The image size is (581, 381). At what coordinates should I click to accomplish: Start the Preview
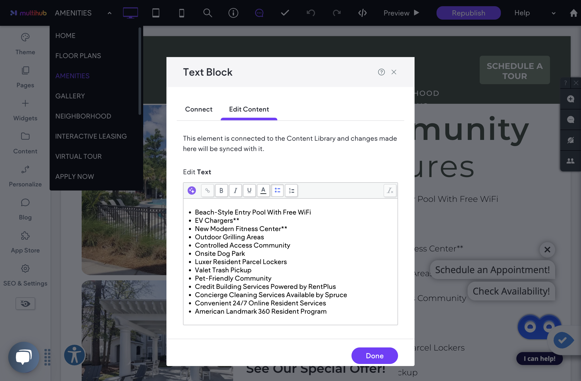click(x=401, y=13)
